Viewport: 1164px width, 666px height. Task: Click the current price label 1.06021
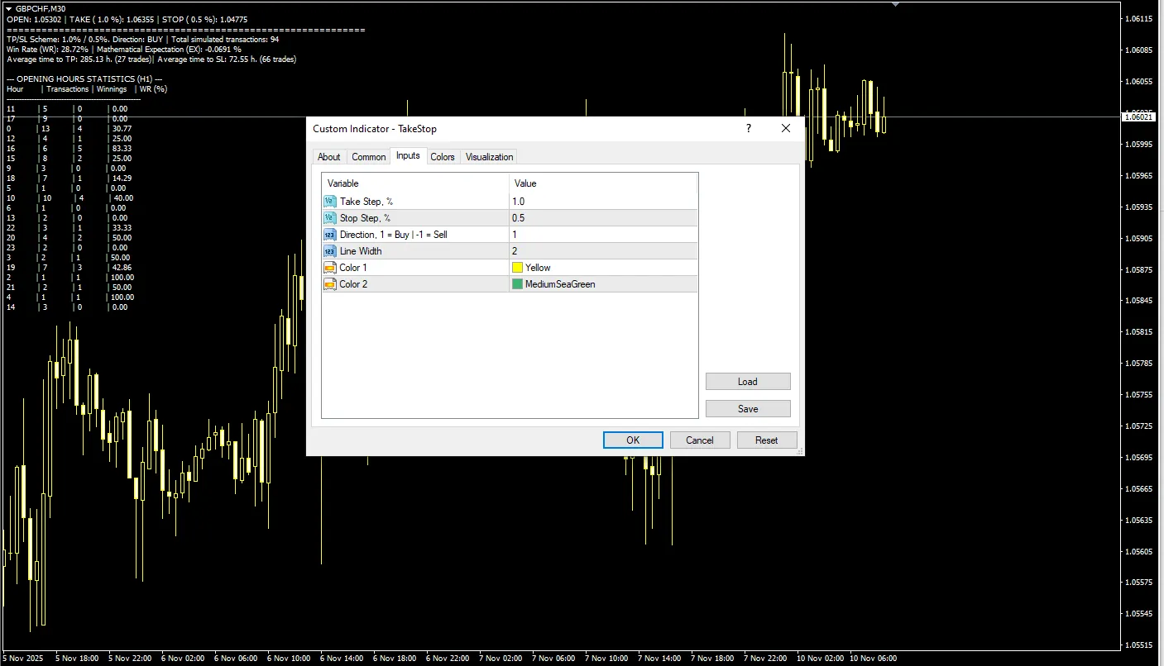tap(1139, 117)
